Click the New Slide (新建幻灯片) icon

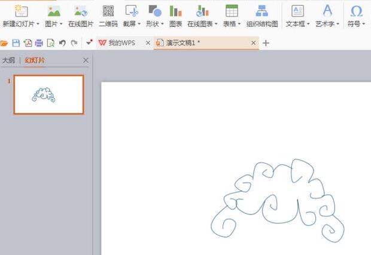tap(20, 11)
